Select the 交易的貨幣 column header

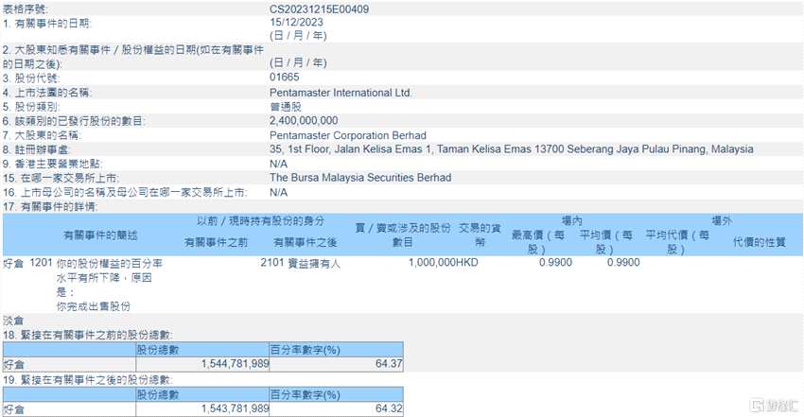pos(480,235)
